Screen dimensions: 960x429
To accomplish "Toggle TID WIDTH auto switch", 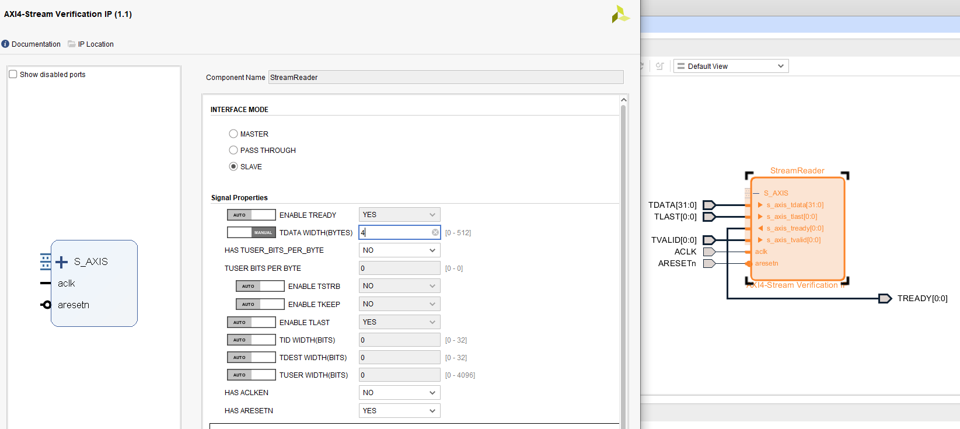I will click(251, 340).
